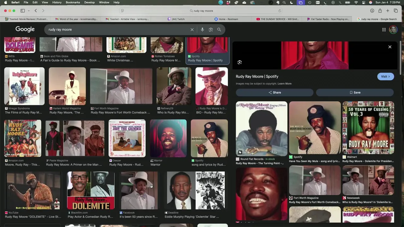Open the Learn More copyright link
Screen dimensions: 404x227
pos(284,84)
